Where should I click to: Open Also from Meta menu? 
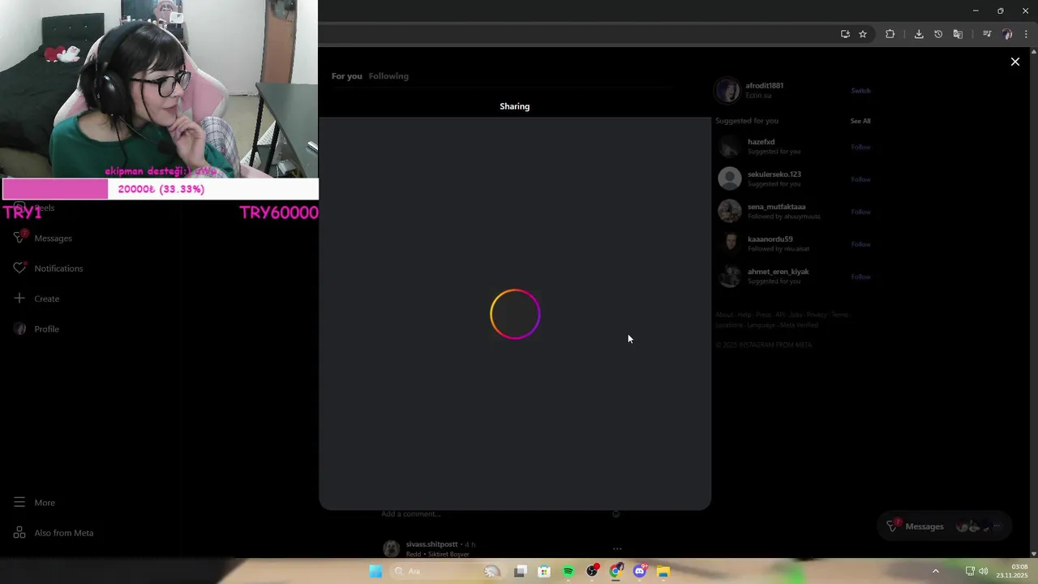click(54, 533)
